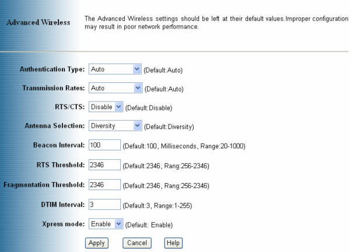This screenshot has width=350, height=252.
Task: Expand the Antenna Selection Diversity dropdown
Action: [115, 125]
